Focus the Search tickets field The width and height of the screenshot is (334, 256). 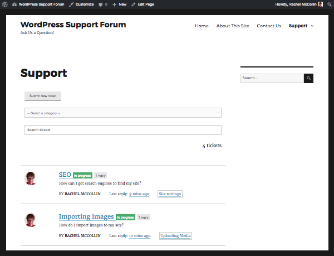click(123, 130)
